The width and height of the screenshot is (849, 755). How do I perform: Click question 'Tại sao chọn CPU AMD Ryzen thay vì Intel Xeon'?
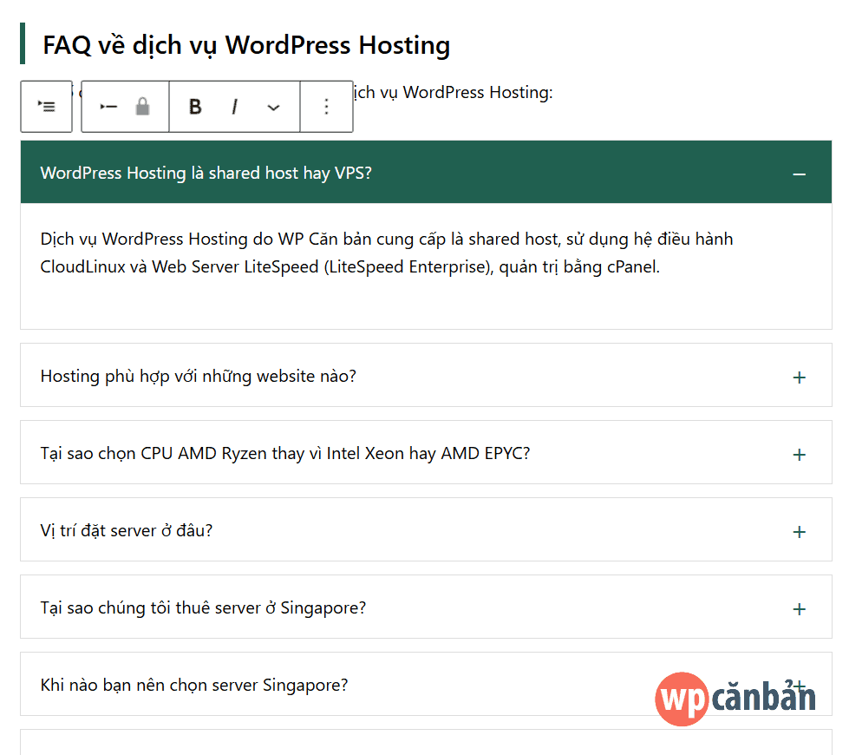click(284, 453)
